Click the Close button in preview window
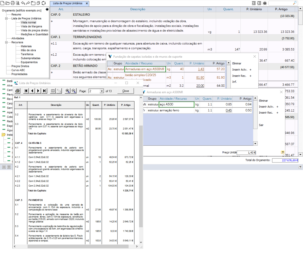The image size is (303, 272). [125, 91]
